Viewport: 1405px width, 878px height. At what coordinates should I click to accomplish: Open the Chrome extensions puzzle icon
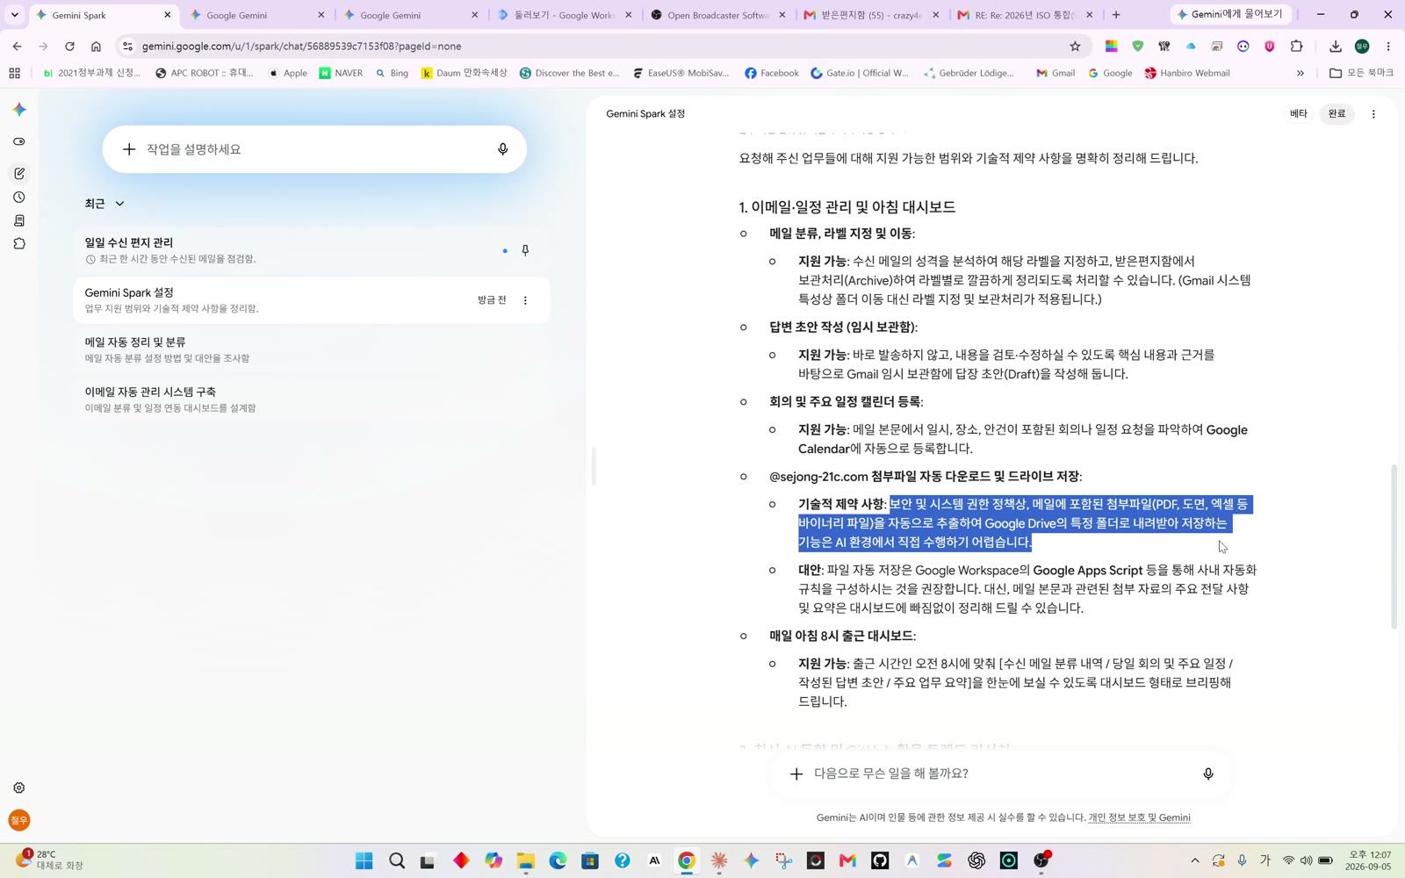point(1296,47)
